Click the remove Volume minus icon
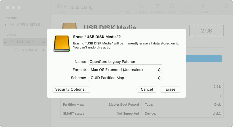 pyautogui.click(x=128, y=6)
